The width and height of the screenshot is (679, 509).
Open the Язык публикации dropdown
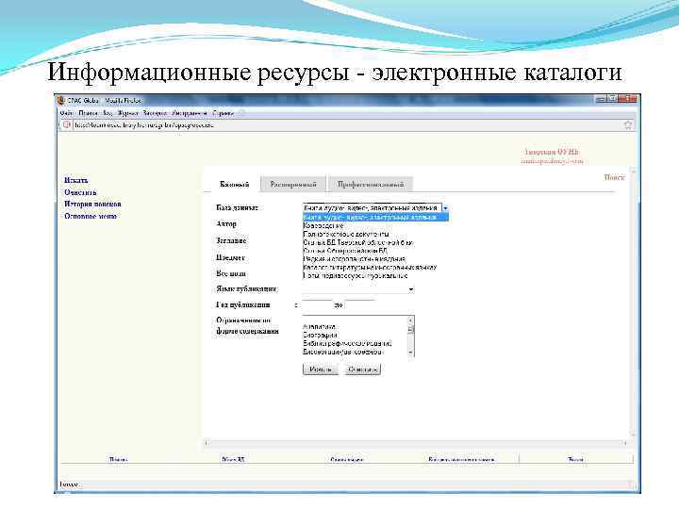(358, 289)
